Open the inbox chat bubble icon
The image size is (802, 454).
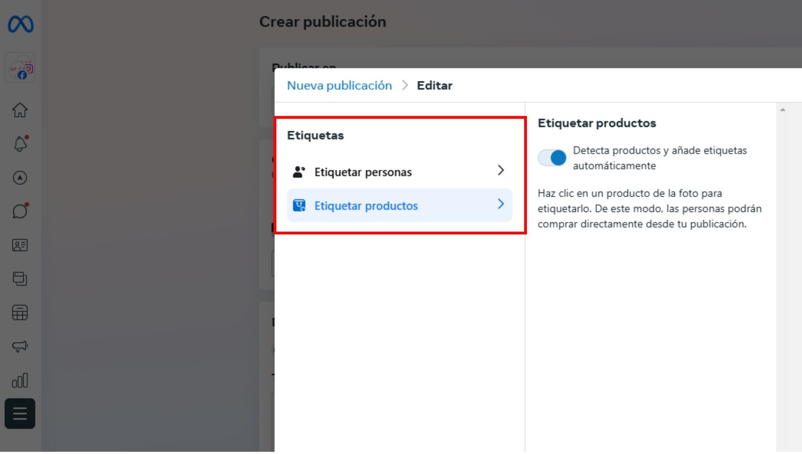pos(20,211)
